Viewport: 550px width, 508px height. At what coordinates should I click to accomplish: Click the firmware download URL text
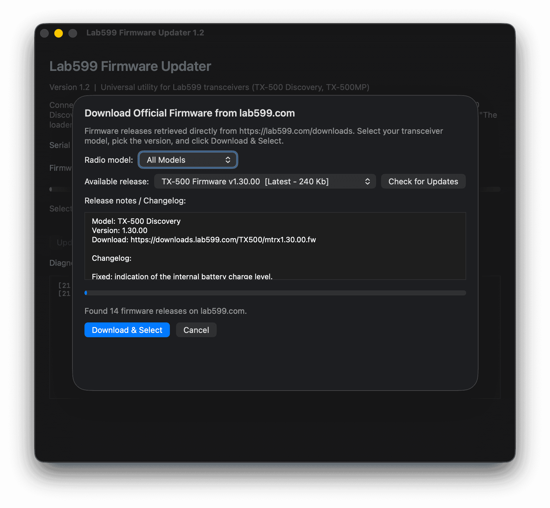tap(223, 240)
